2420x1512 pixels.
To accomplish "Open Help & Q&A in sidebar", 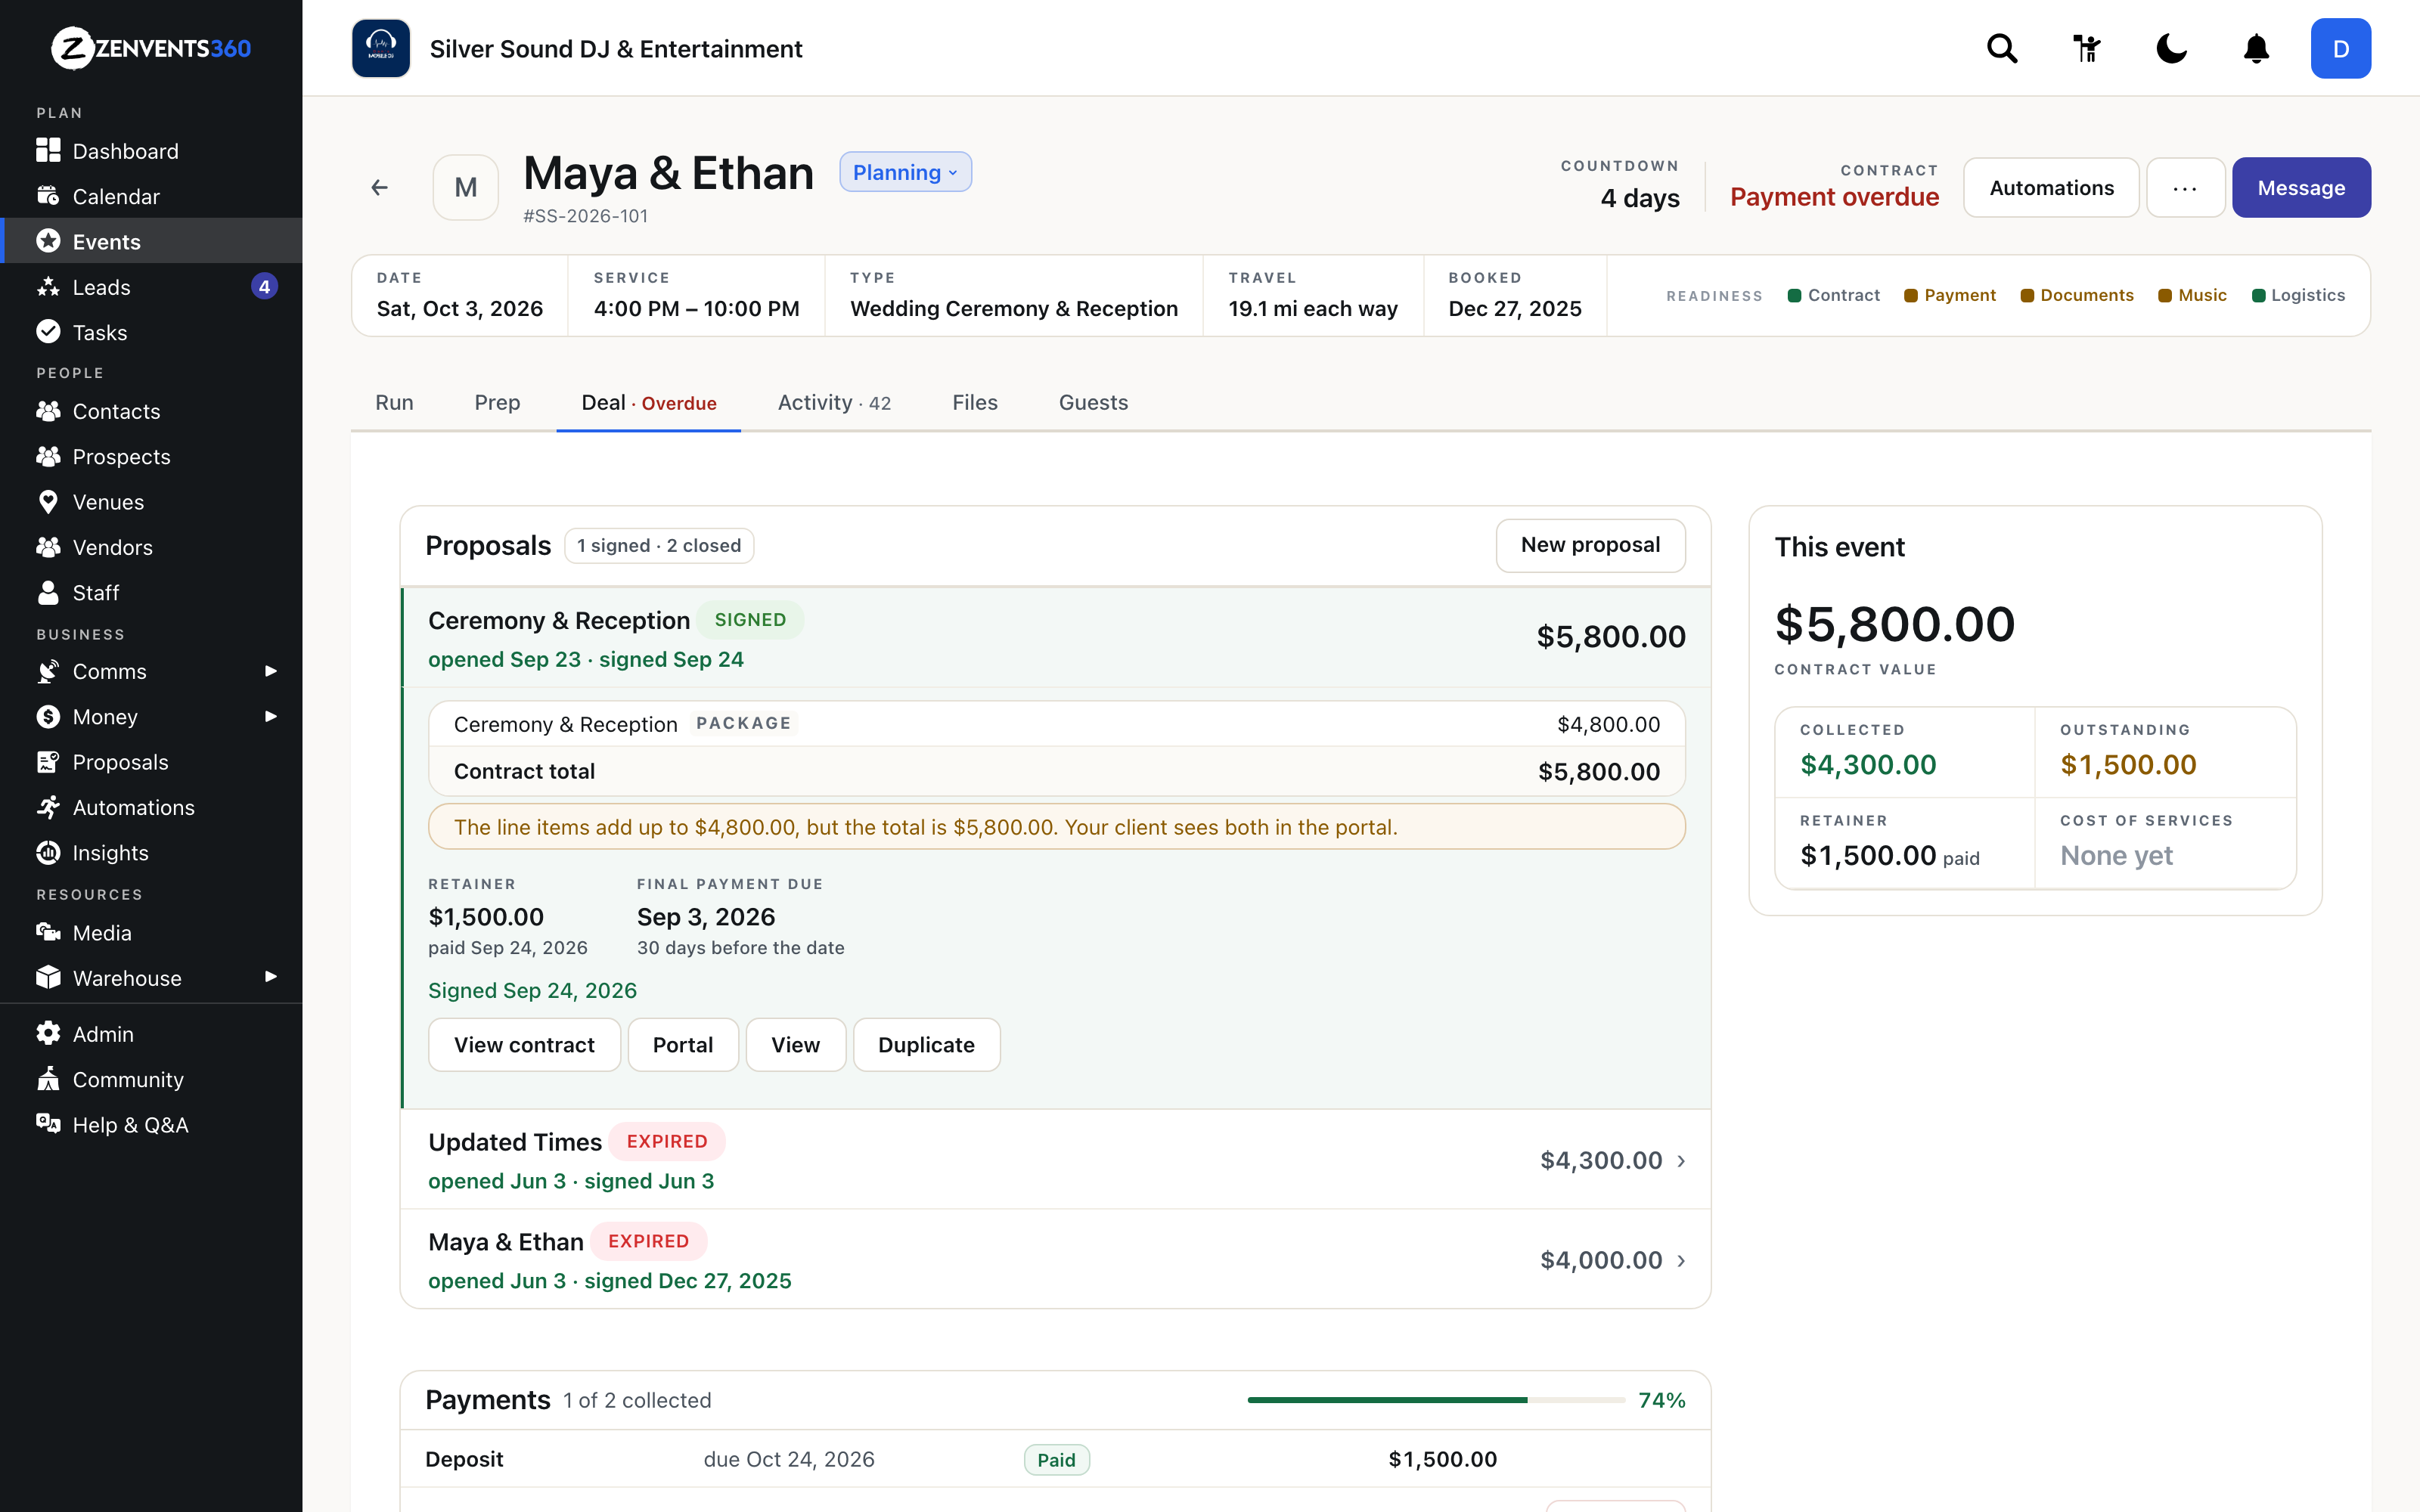I will tap(151, 1125).
